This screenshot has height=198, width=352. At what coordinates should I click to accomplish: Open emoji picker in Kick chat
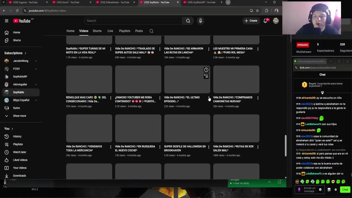click(x=320, y=189)
